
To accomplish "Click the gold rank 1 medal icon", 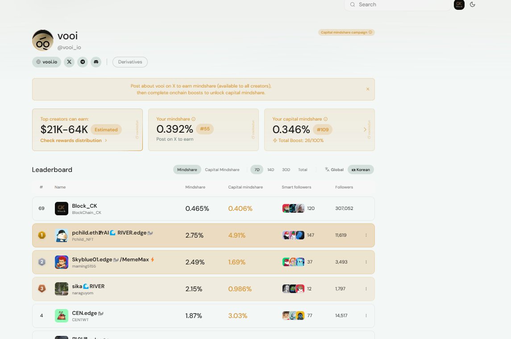I will (x=42, y=235).
